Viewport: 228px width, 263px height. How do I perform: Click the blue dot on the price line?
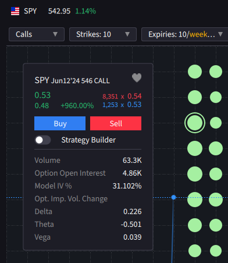(173, 197)
